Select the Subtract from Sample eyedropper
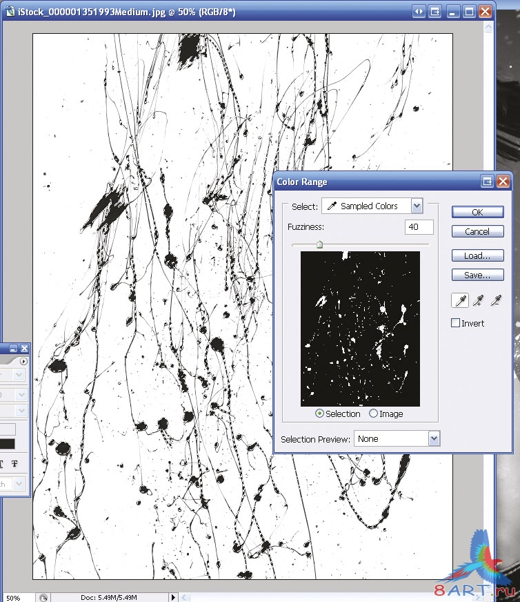The height and width of the screenshot is (602, 520). (x=496, y=300)
